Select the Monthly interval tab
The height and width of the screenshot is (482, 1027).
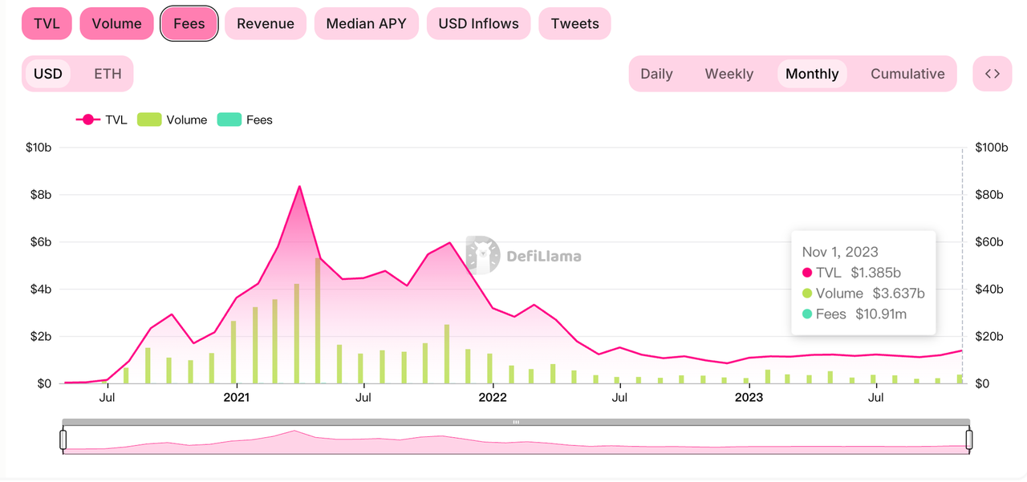pyautogui.click(x=812, y=74)
